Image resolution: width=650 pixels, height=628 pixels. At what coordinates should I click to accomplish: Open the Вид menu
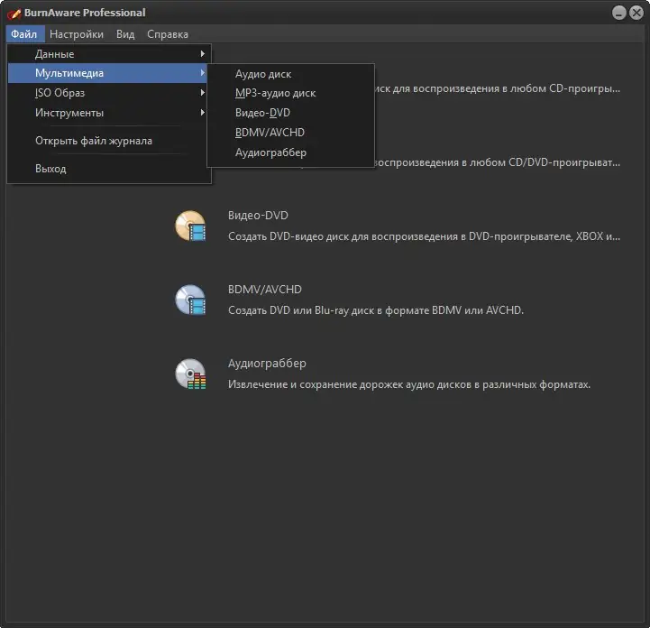tap(125, 34)
